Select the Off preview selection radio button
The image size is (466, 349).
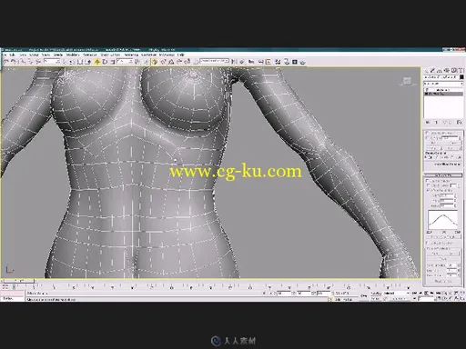(x=426, y=157)
